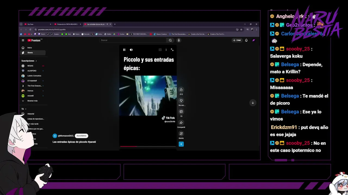The height and width of the screenshot is (195, 348).
Task: Mute the Short's volume speaker icon
Action: pyautogui.click(x=131, y=50)
